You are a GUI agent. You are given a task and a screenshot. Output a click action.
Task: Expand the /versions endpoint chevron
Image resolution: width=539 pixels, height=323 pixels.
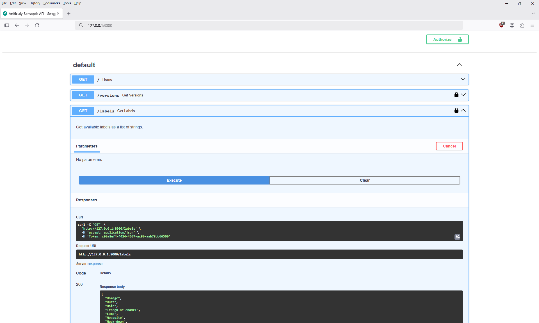463,95
